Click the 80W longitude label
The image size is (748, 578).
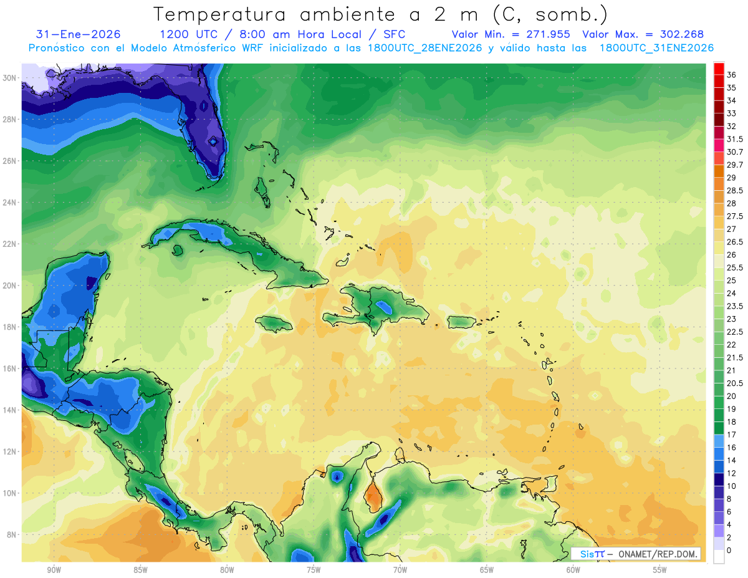tap(227, 570)
